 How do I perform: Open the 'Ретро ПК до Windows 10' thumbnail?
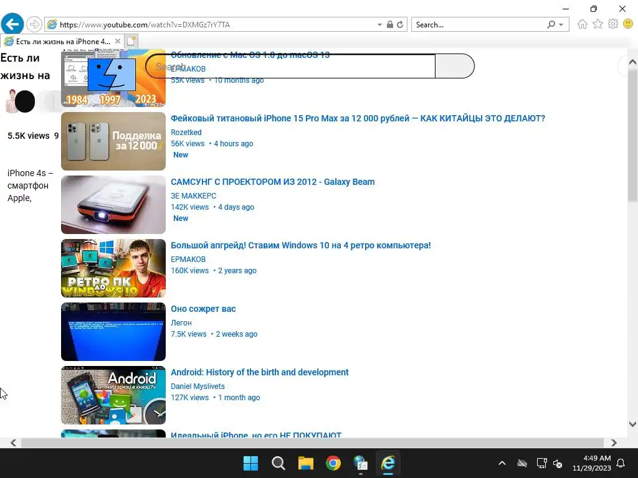tap(113, 268)
